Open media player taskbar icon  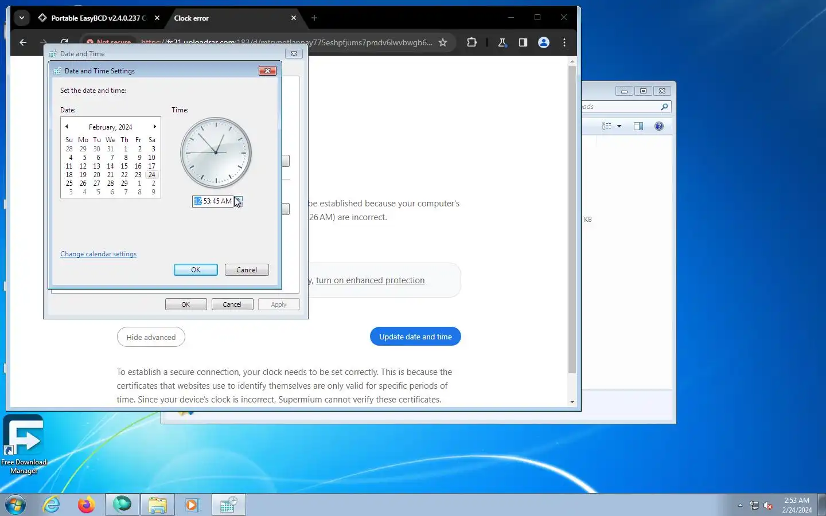pos(192,505)
